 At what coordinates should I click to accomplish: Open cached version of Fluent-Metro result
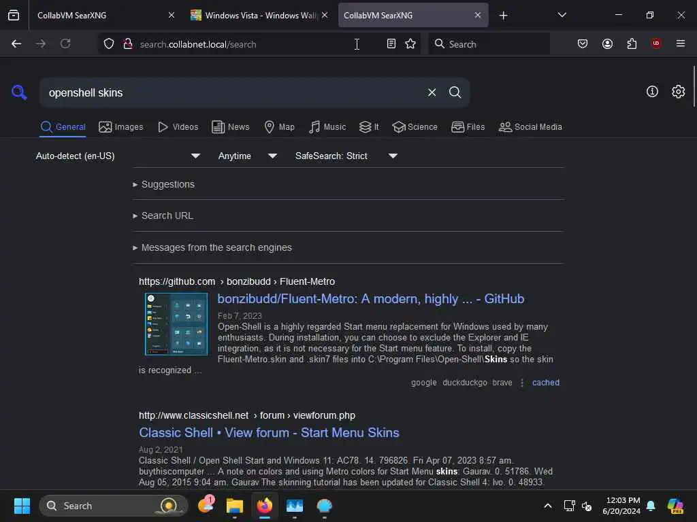[546, 383]
